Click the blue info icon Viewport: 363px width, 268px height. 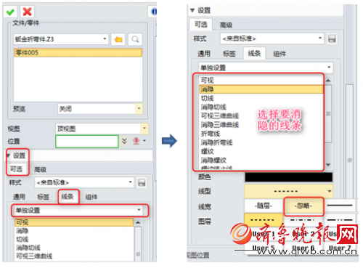153,12
